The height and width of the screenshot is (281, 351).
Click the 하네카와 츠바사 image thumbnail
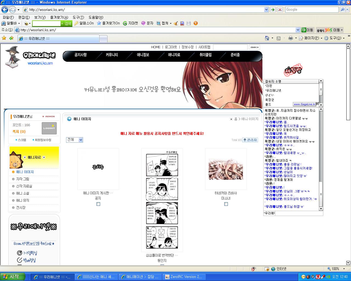pyautogui.click(x=226, y=169)
